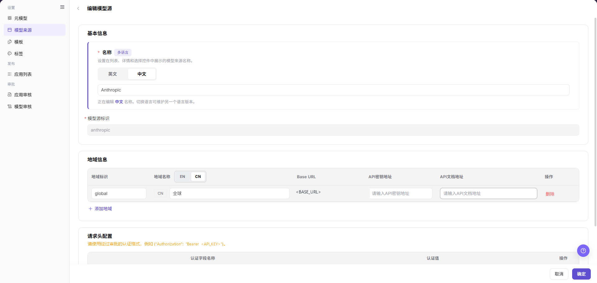Click the disabled anthropic identifier field
This screenshot has width=597, height=283.
click(333, 130)
